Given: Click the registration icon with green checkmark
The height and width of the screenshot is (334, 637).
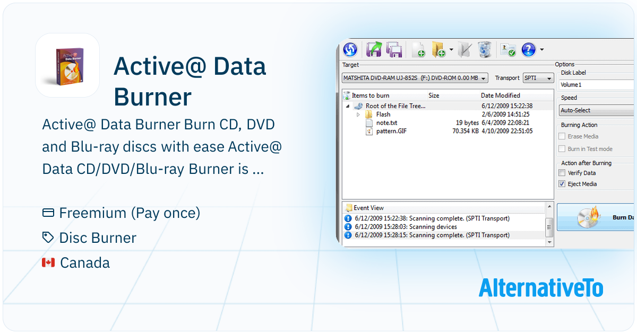Looking at the screenshot, I should 509,50.
